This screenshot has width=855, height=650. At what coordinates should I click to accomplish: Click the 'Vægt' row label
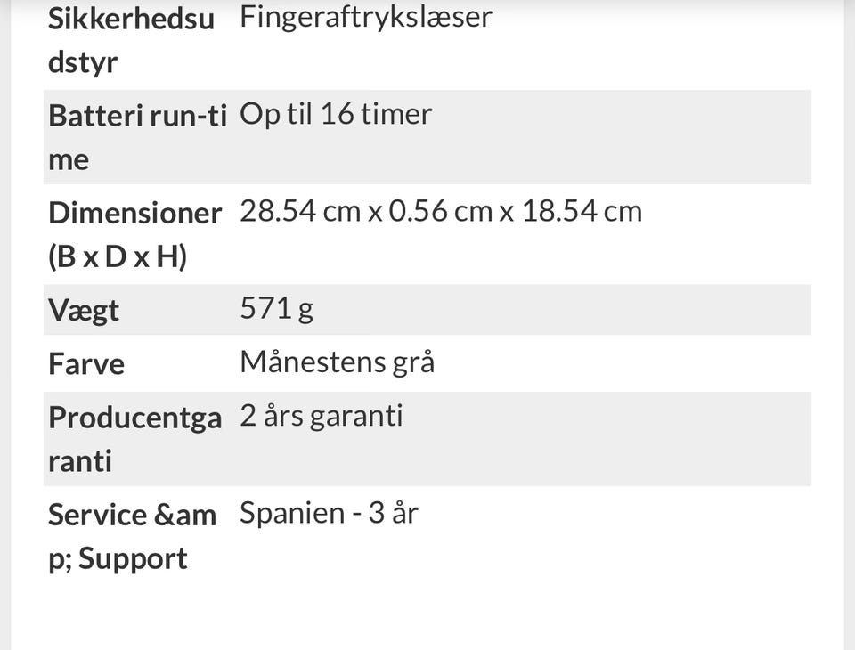pos(84,311)
